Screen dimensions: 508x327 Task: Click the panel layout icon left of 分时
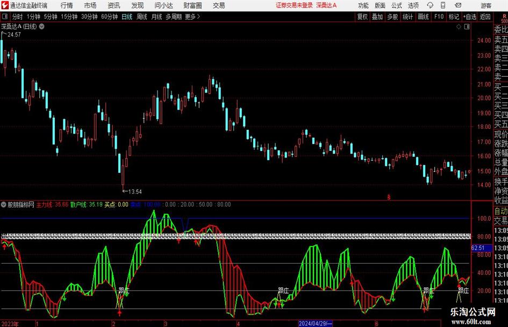5,17
